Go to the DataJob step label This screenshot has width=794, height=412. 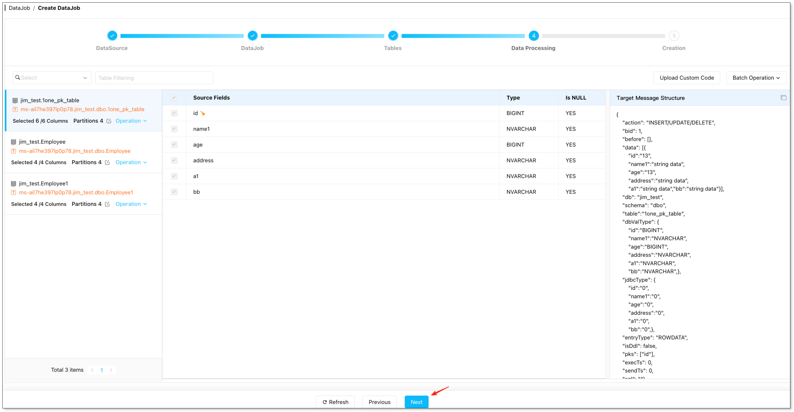click(253, 48)
